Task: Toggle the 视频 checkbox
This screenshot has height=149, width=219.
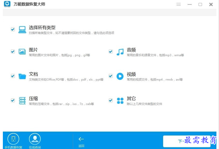Action: (x=111, y=76)
